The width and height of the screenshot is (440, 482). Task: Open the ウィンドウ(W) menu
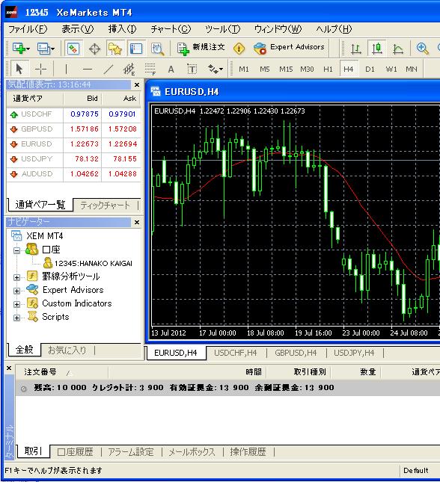coord(278,29)
